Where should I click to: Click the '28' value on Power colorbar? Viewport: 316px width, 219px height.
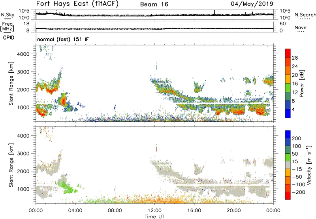[x=295, y=58]
